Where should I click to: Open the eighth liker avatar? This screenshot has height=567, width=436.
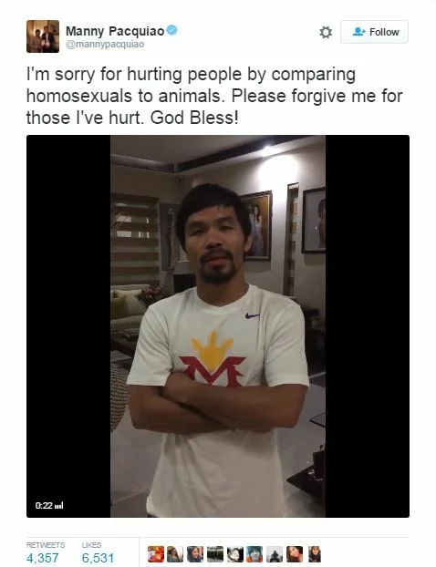click(x=295, y=554)
